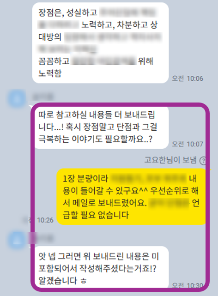Select blurred sender name above 따로 참고하실 message
Screen dimensions: 218x296
click(x=42, y=97)
